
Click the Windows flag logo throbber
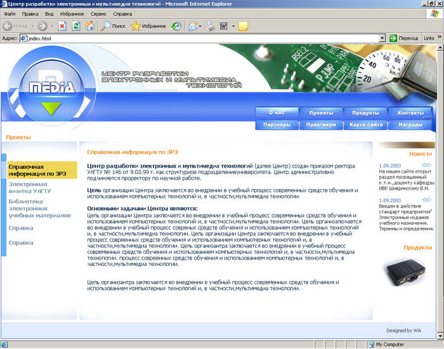tap(434, 14)
